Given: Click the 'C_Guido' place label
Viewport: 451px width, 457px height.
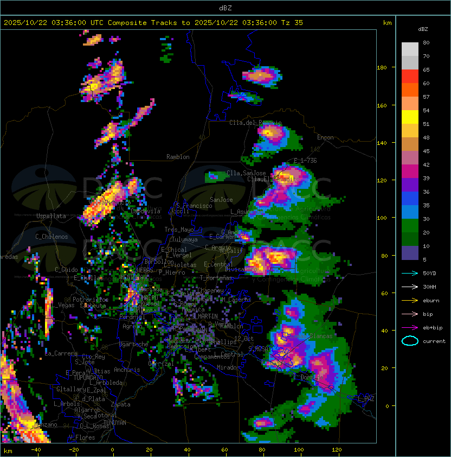Looking at the screenshot, I should click(x=66, y=270).
